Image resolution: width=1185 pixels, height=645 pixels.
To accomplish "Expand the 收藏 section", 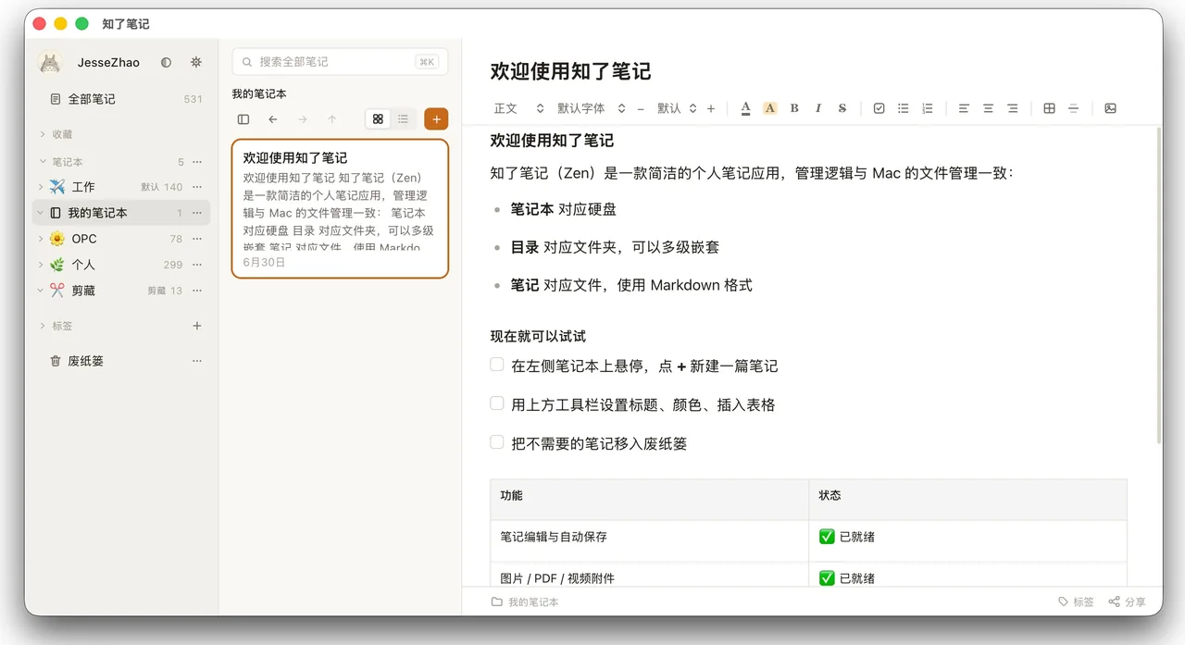I will pos(43,134).
